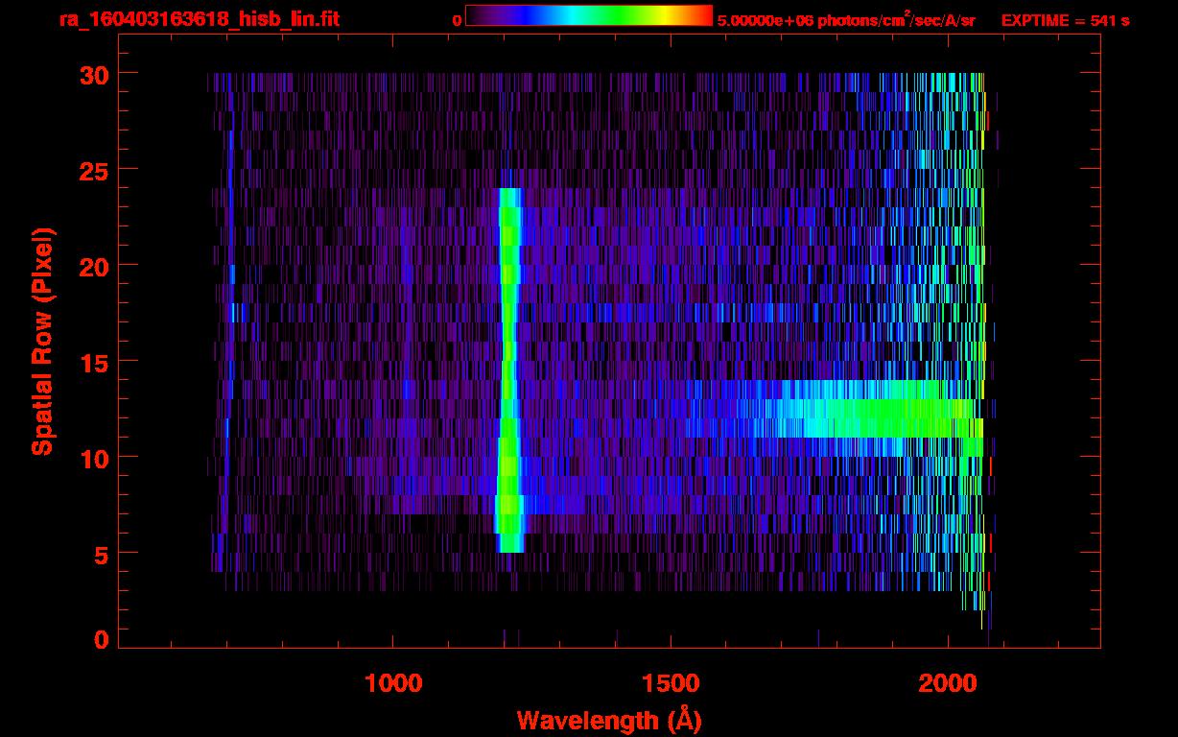Click the 30 spatial row tick label
The width and height of the screenshot is (1178, 737).
pos(94,74)
